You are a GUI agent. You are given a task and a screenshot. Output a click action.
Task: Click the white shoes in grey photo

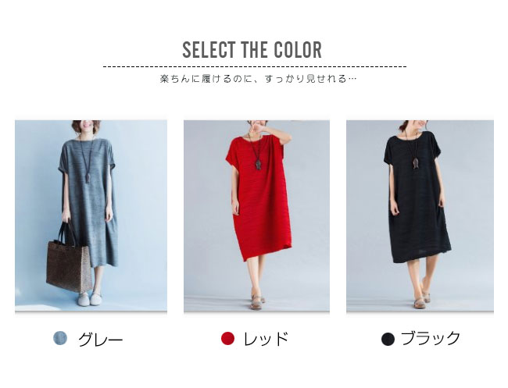(x=90, y=298)
